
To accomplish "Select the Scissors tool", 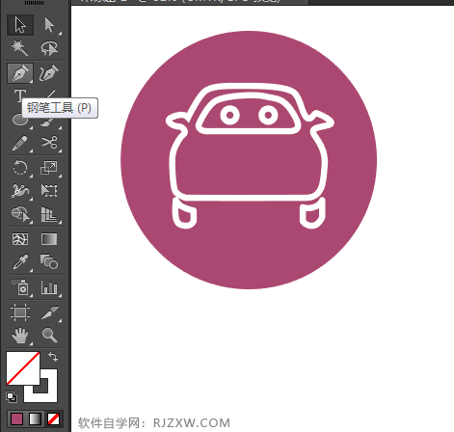I will tap(49, 143).
